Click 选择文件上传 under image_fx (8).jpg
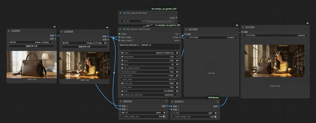 coord(32,46)
